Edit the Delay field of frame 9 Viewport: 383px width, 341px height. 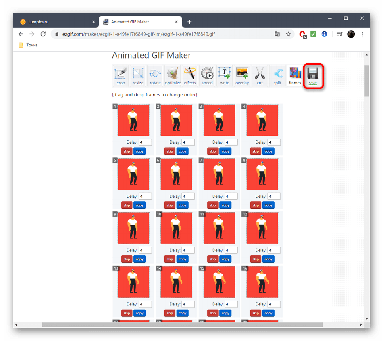click(145, 250)
